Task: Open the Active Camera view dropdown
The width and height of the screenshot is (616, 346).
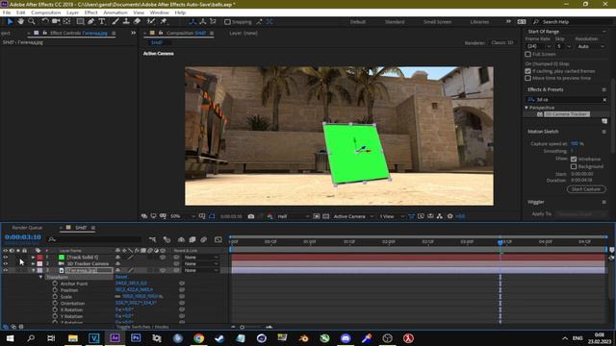Action: point(353,216)
